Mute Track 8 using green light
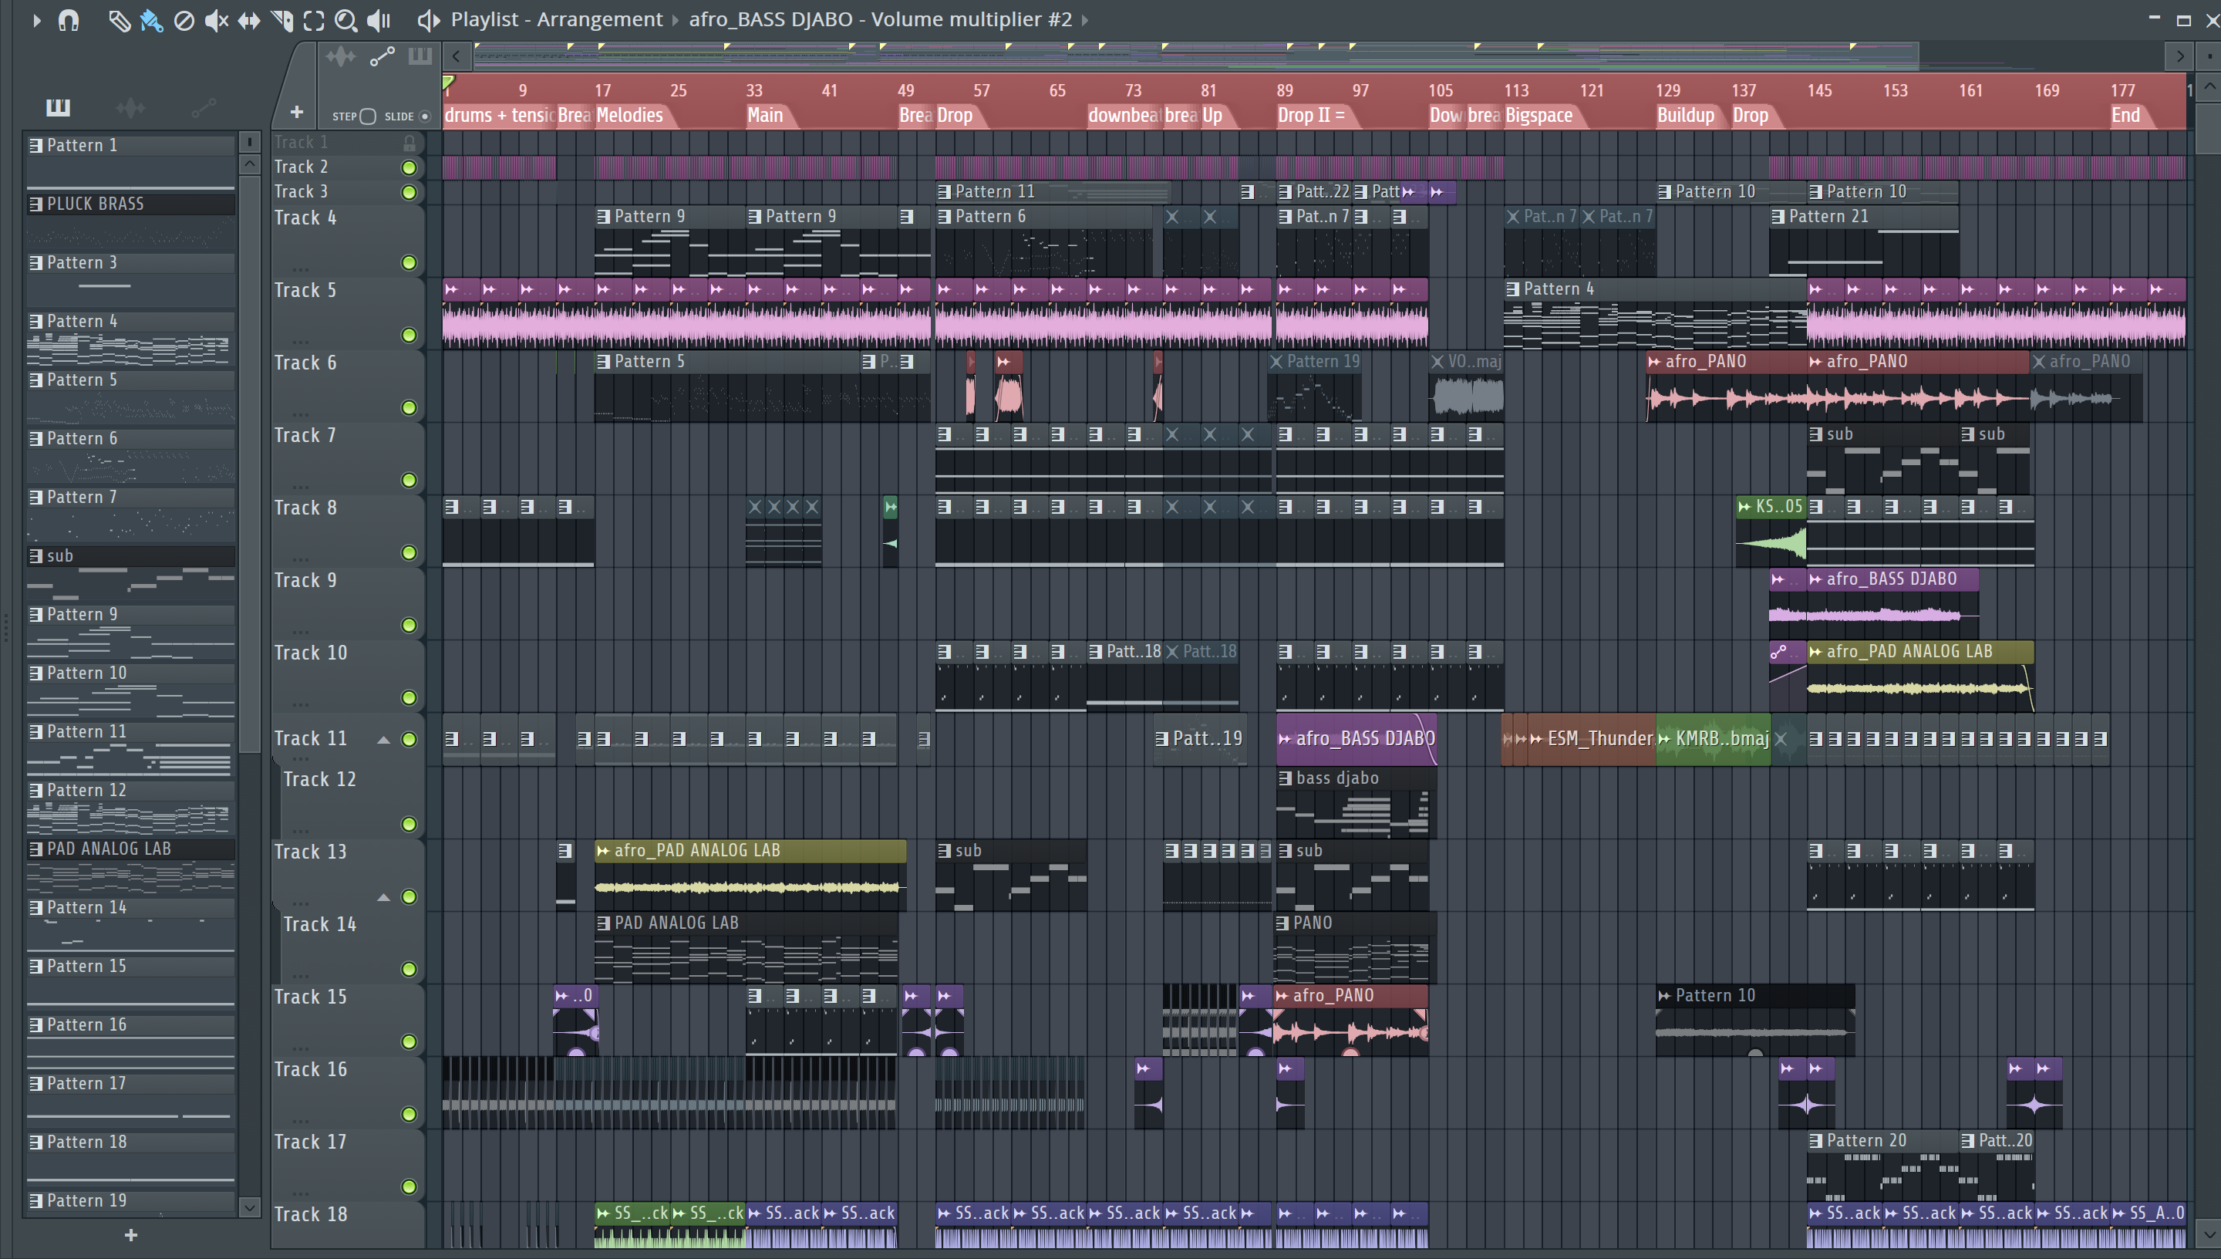 [x=409, y=552]
